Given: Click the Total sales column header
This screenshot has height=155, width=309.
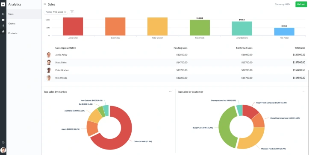Looking at the screenshot, I should (x=300, y=48).
